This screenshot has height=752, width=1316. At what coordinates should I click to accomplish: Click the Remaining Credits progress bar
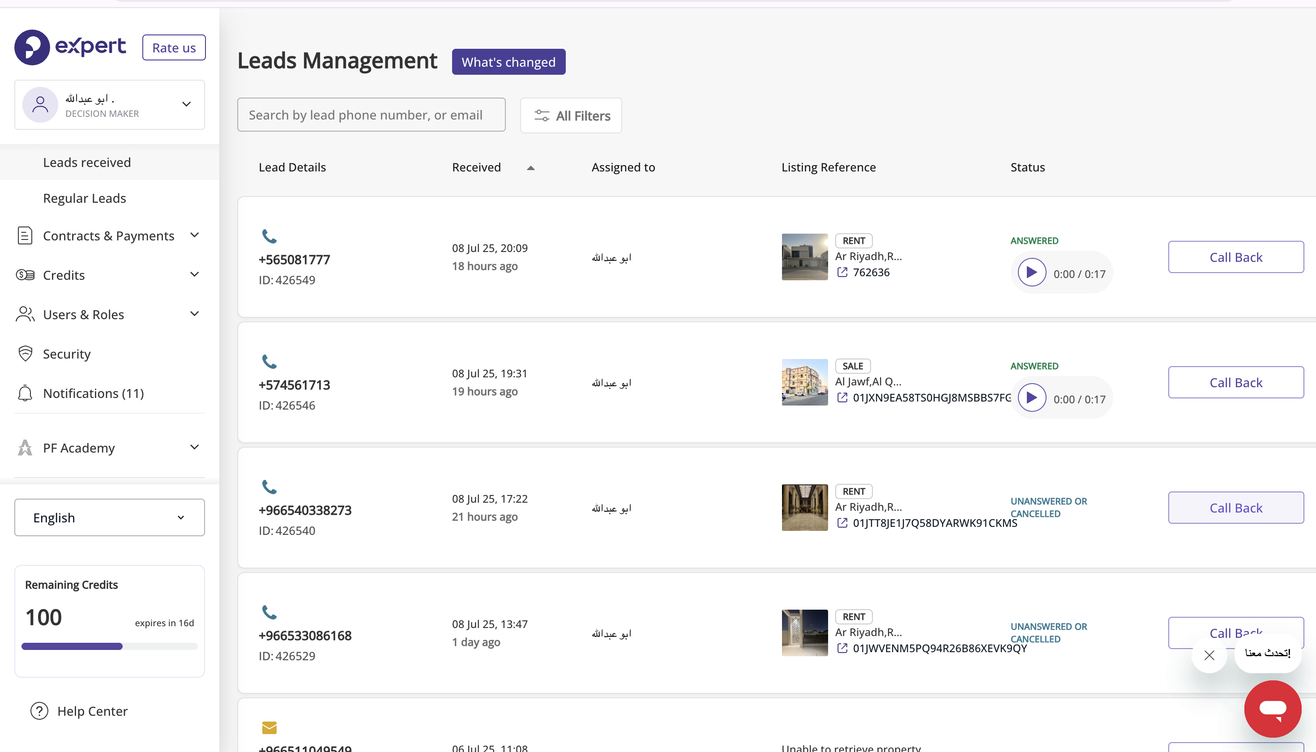[x=110, y=646]
